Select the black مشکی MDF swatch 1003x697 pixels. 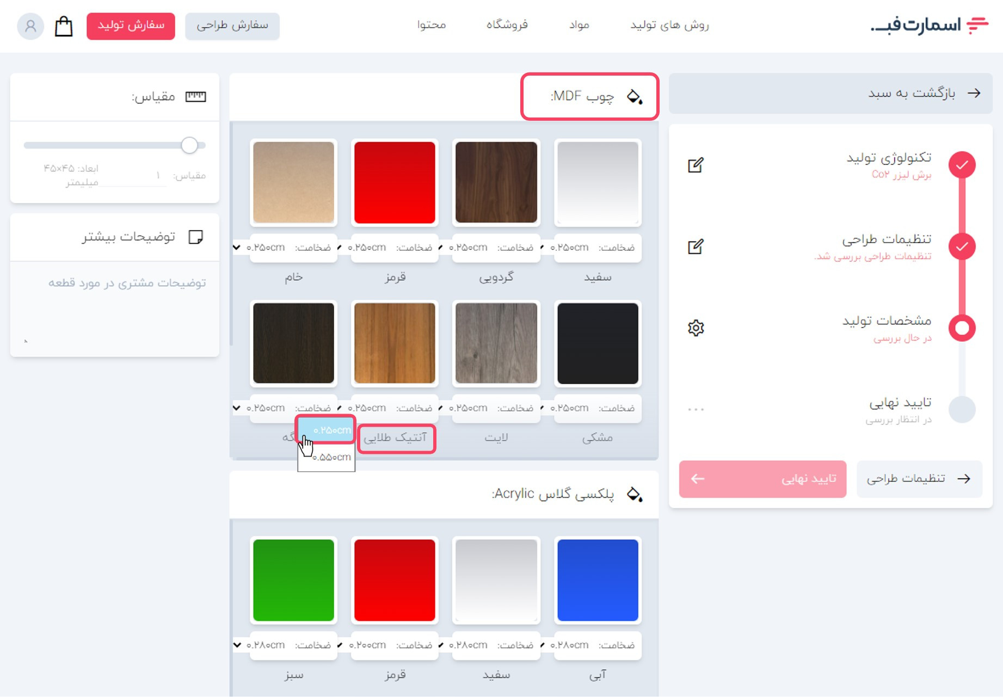(597, 343)
